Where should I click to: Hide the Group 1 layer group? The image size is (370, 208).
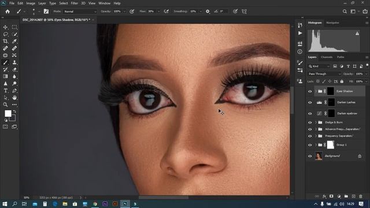[x=310, y=145]
